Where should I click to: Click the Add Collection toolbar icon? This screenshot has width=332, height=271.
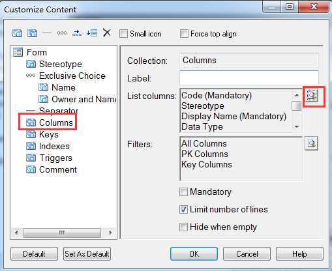pyautogui.click(x=32, y=33)
